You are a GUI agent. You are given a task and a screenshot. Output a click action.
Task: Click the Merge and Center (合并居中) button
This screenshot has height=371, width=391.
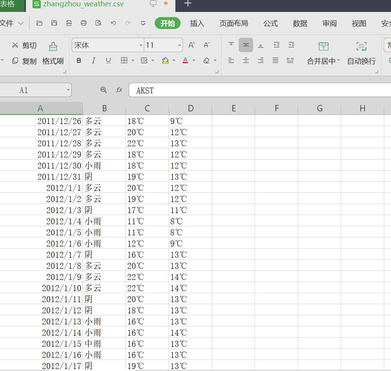tap(323, 54)
